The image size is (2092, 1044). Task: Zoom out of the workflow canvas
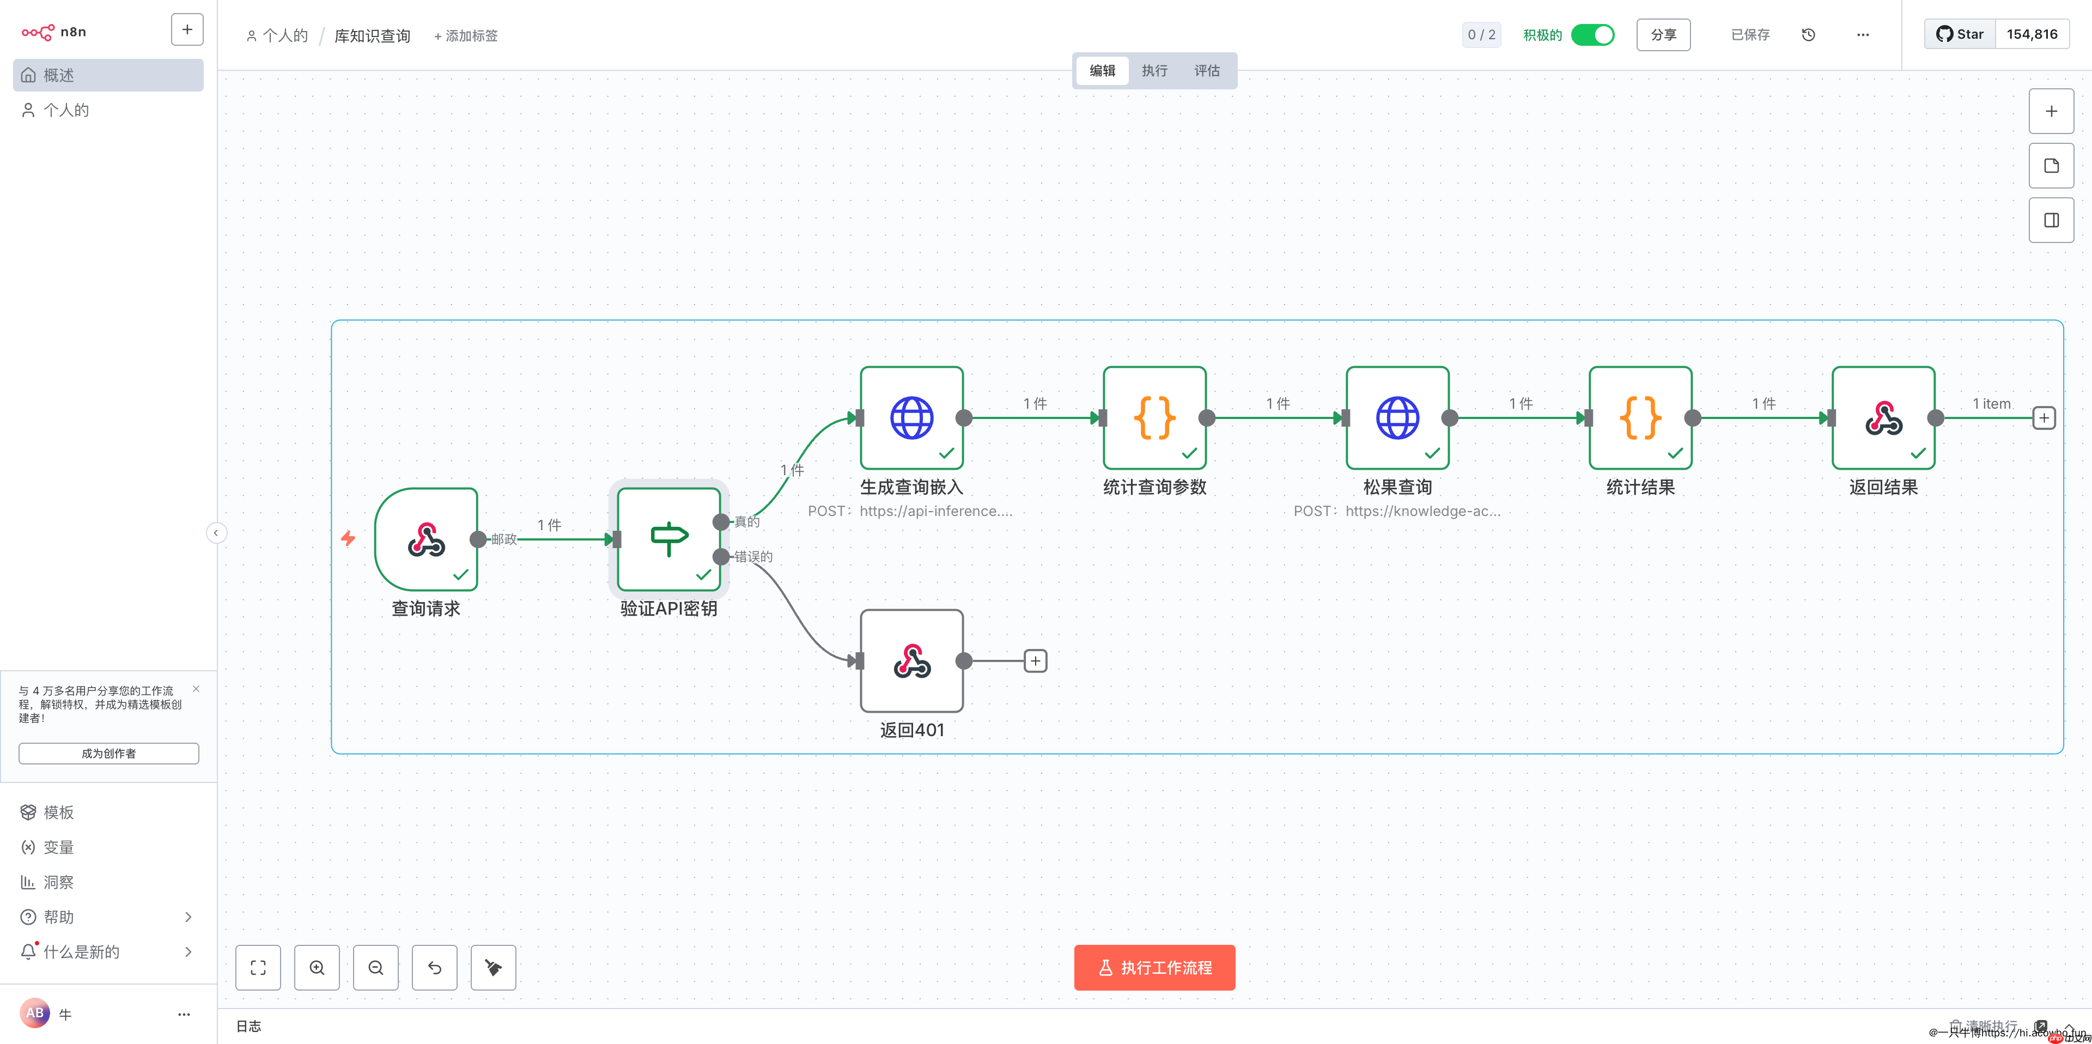pos(375,967)
